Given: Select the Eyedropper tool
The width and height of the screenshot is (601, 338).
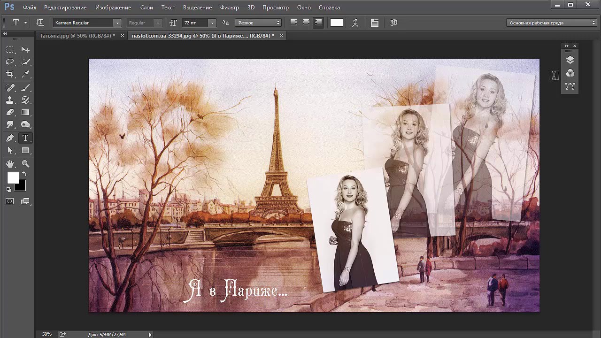Looking at the screenshot, I should tap(26, 74).
